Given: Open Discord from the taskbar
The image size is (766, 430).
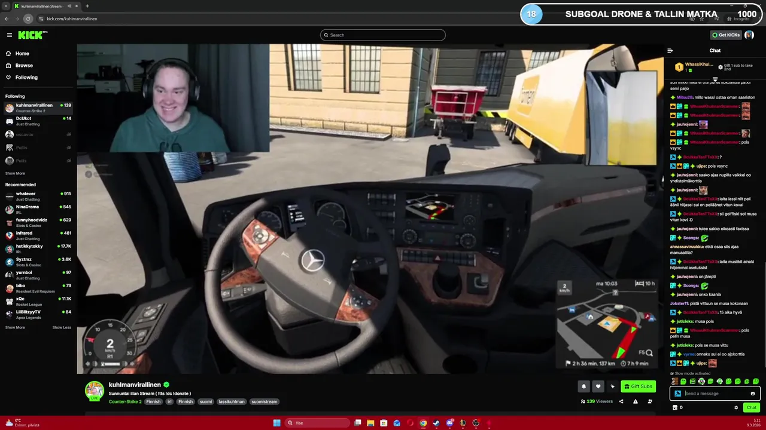Looking at the screenshot, I should pos(449,423).
